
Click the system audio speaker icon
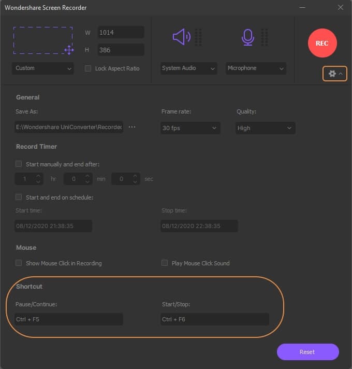click(182, 37)
